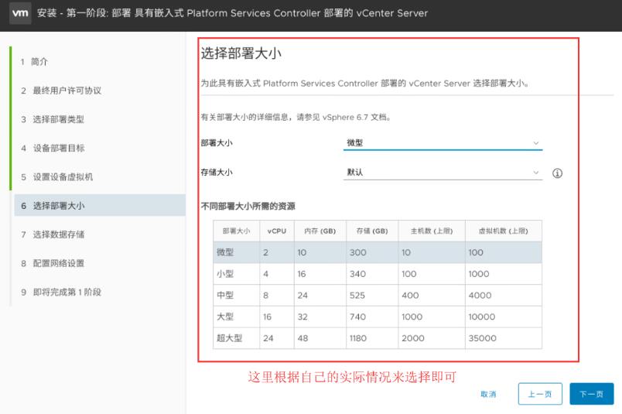Click the 小型 row label in table
The image size is (622, 414).
click(225, 274)
